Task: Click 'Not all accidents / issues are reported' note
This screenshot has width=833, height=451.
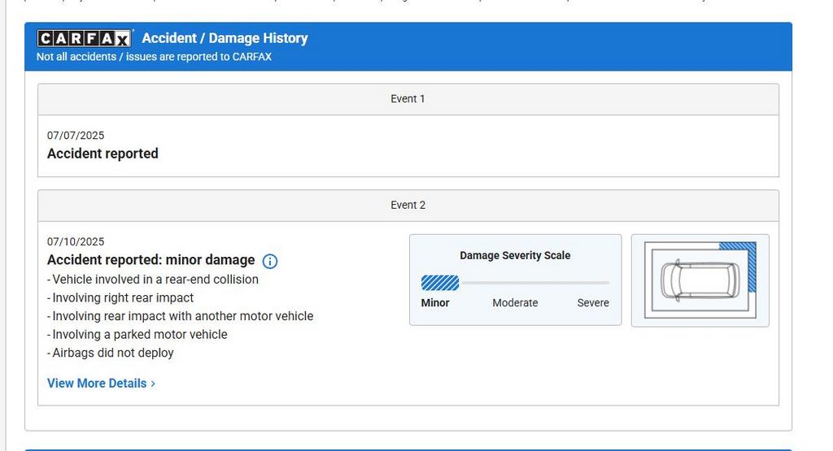Action: click(x=154, y=57)
